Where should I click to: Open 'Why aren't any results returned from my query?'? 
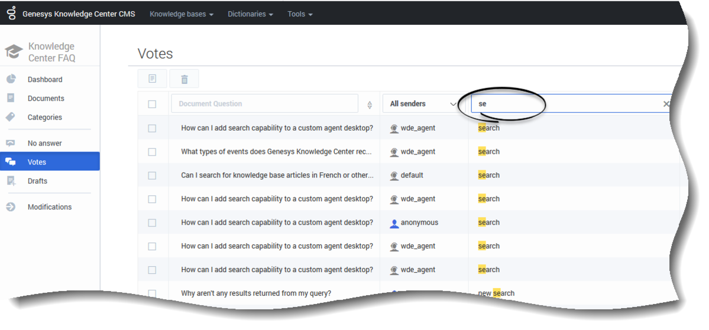[x=256, y=293]
